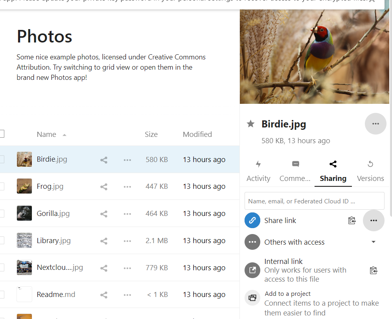The width and height of the screenshot is (392, 319).
Task: Click the "Add to a project" label
Action: click(287, 293)
